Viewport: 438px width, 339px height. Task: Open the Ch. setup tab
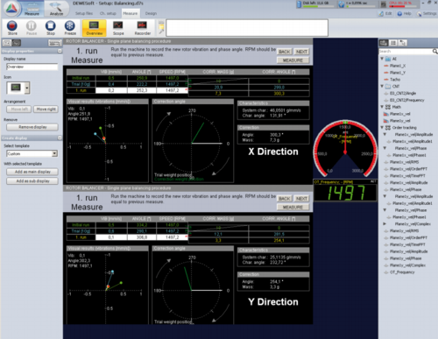point(108,13)
